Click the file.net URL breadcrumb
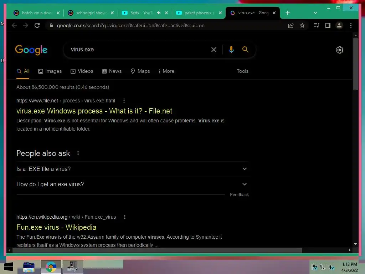Image resolution: width=365 pixels, height=274 pixels. (x=66, y=101)
